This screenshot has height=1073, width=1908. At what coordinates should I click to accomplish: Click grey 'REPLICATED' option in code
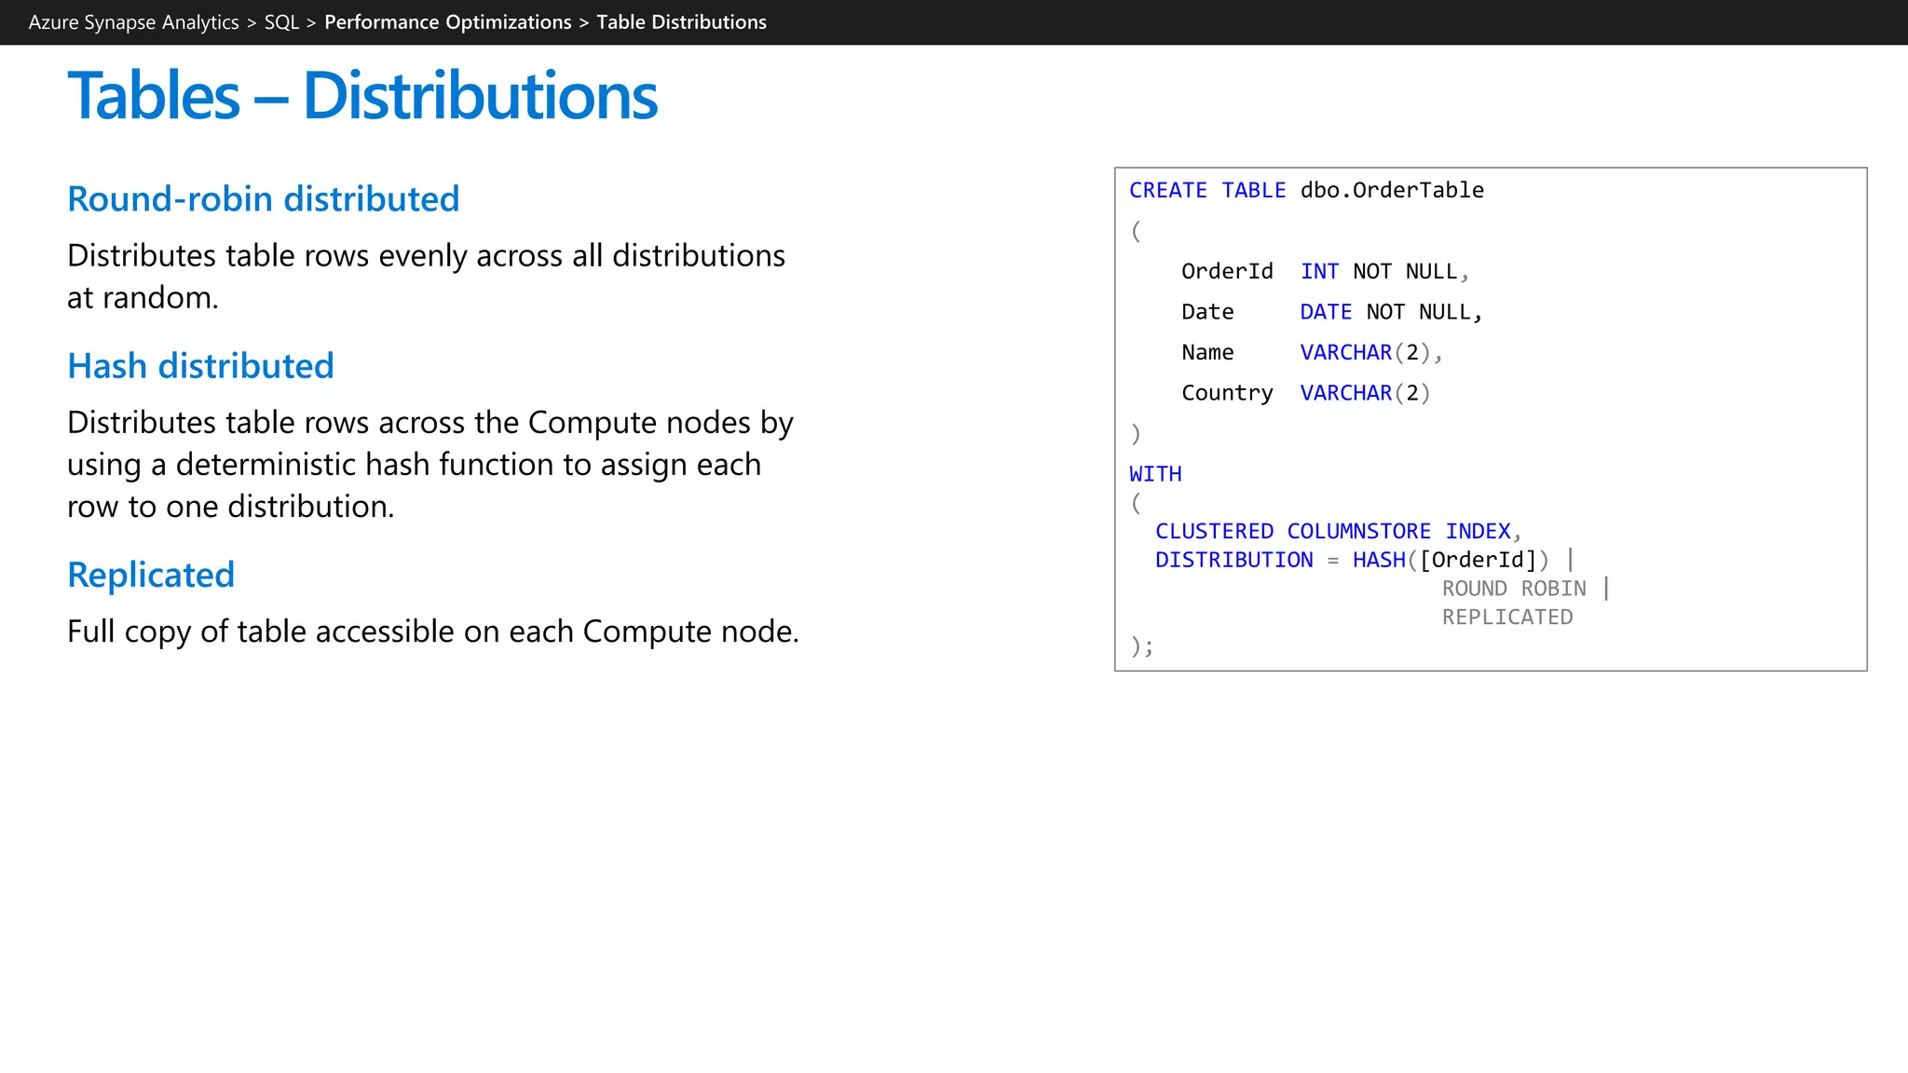click(x=1507, y=617)
